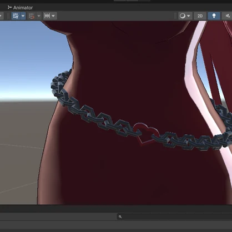Open the snap increment dropdown arrow
The width and height of the screenshot is (232, 232).
[x=53, y=16]
